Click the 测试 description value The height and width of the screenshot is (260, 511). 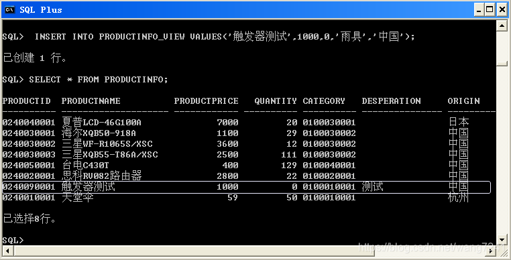[372, 187]
